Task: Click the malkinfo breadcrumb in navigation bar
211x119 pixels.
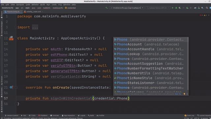Action: (46, 8)
